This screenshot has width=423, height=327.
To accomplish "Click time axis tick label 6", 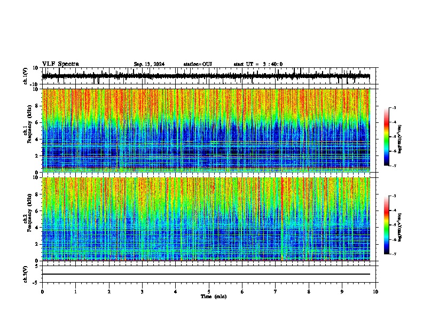I will click(x=242, y=292).
